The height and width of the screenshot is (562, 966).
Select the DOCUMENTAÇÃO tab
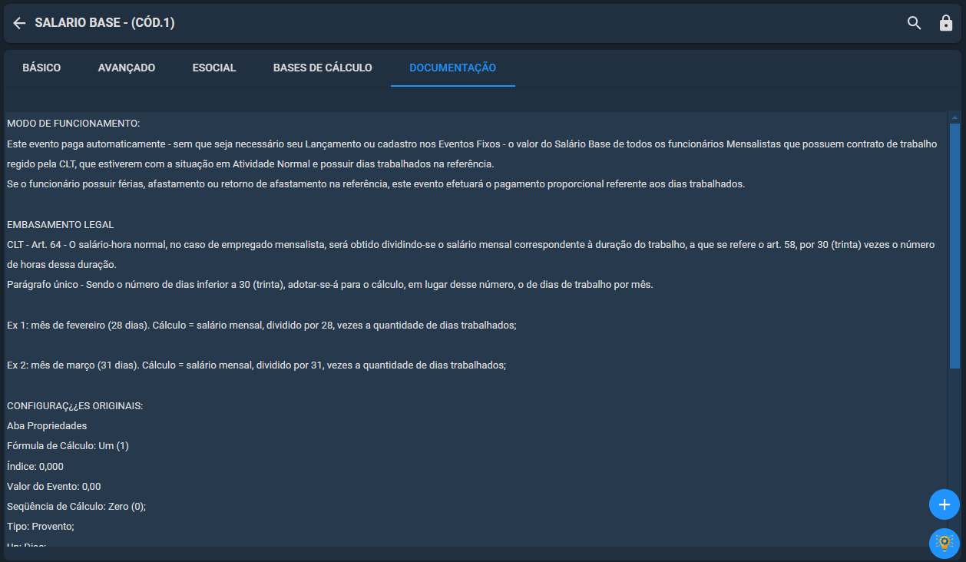453,68
